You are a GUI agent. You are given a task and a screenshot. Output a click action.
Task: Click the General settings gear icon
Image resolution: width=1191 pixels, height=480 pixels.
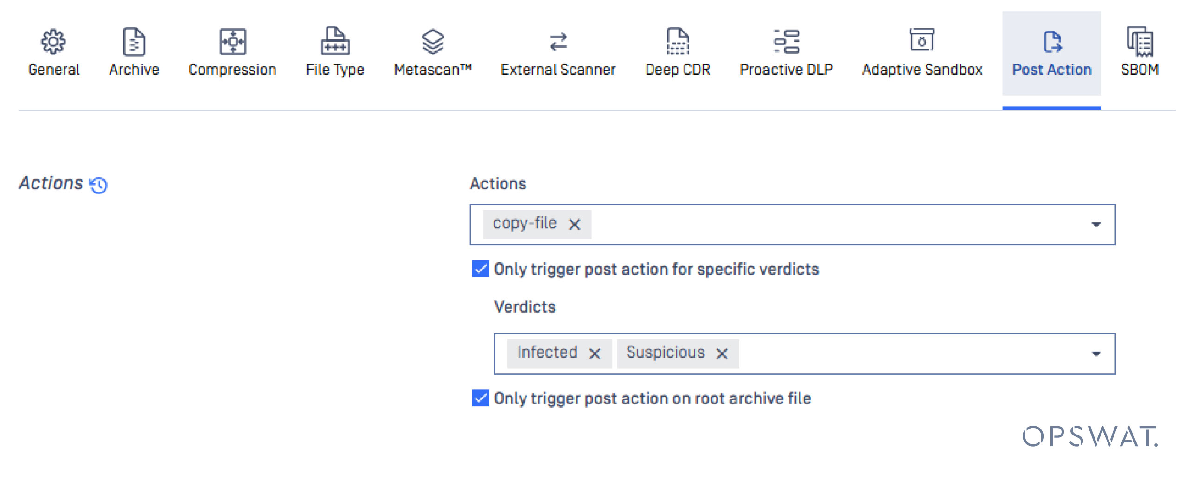tap(53, 41)
